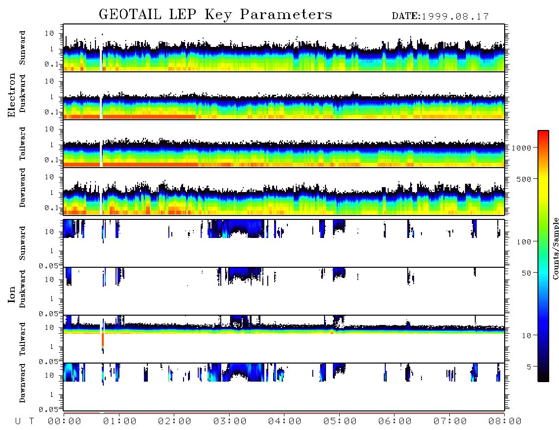Click the Electron Tailward spectrogram panel
559x430 pixels.
(284, 144)
